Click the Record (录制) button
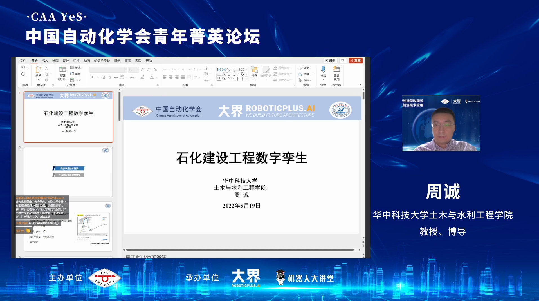 (x=330, y=61)
